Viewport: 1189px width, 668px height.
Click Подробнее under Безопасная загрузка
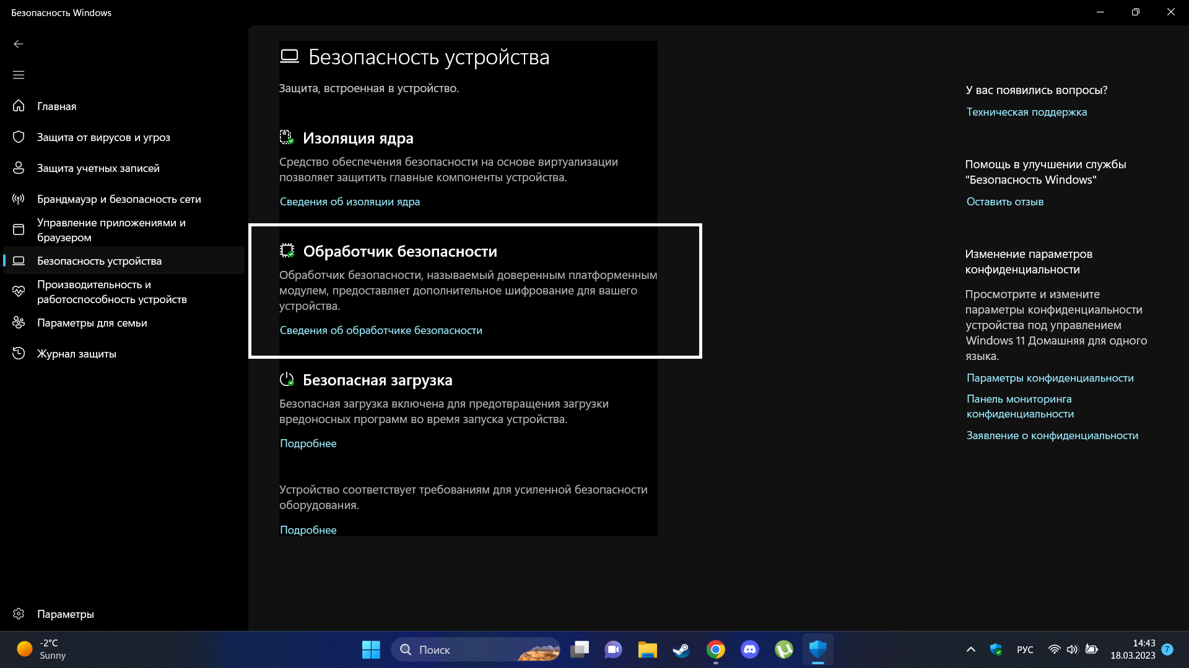pyautogui.click(x=308, y=443)
